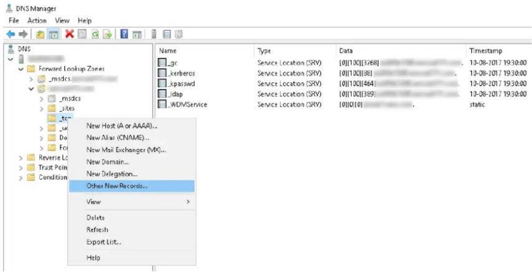
Task: Choose Refresh from the context menu
Action: (x=132, y=229)
